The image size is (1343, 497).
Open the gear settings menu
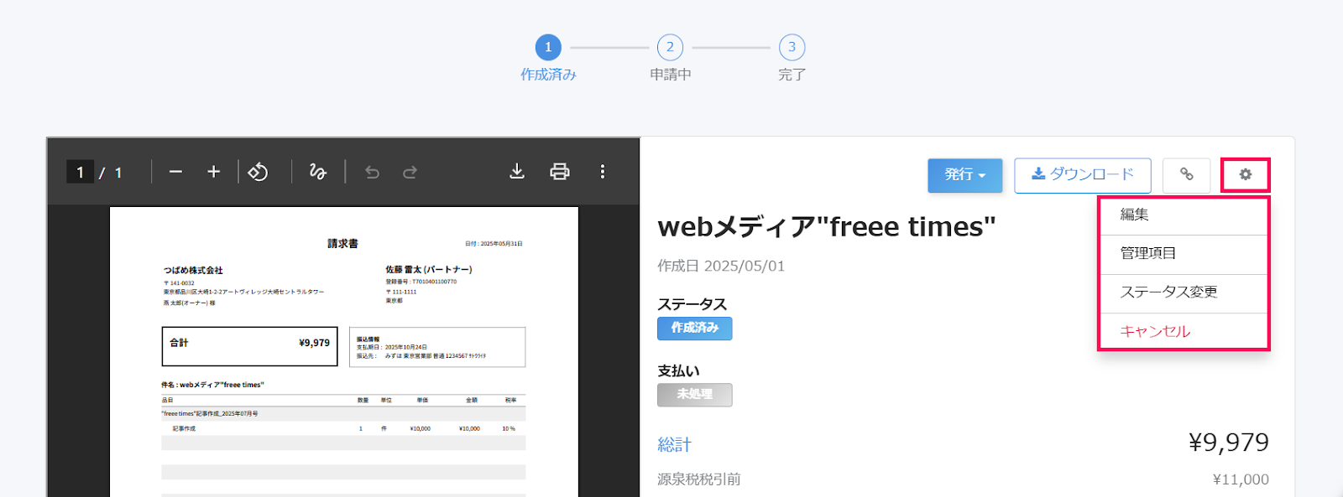[x=1246, y=174]
